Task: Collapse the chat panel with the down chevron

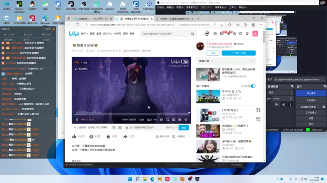Action: click(63, 133)
